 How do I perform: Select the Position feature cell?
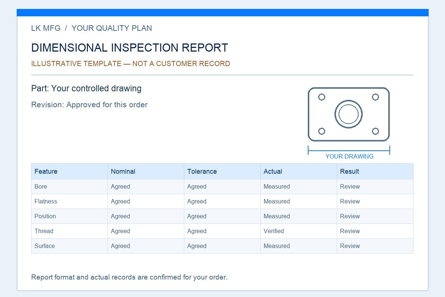pos(69,216)
